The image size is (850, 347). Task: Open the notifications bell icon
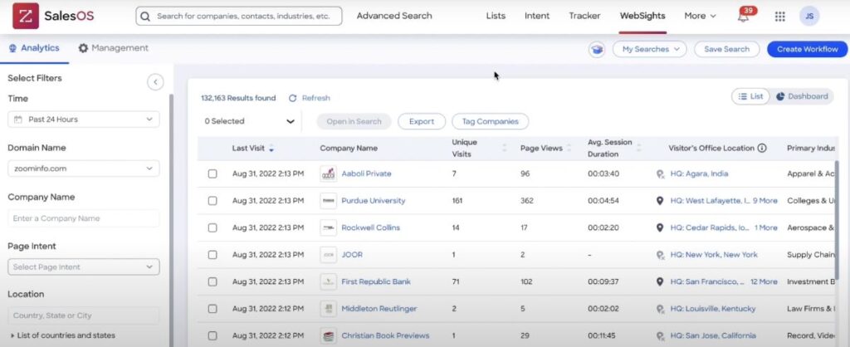point(743,17)
